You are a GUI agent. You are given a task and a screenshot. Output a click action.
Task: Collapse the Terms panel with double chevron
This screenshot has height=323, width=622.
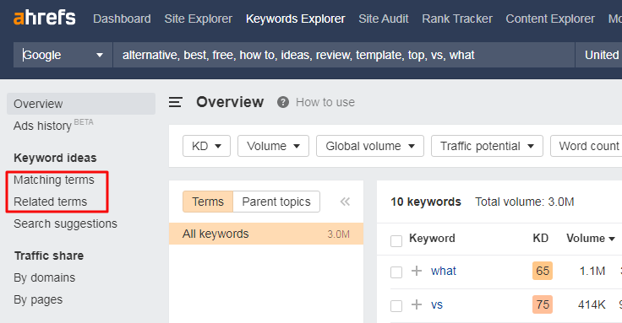click(x=345, y=202)
